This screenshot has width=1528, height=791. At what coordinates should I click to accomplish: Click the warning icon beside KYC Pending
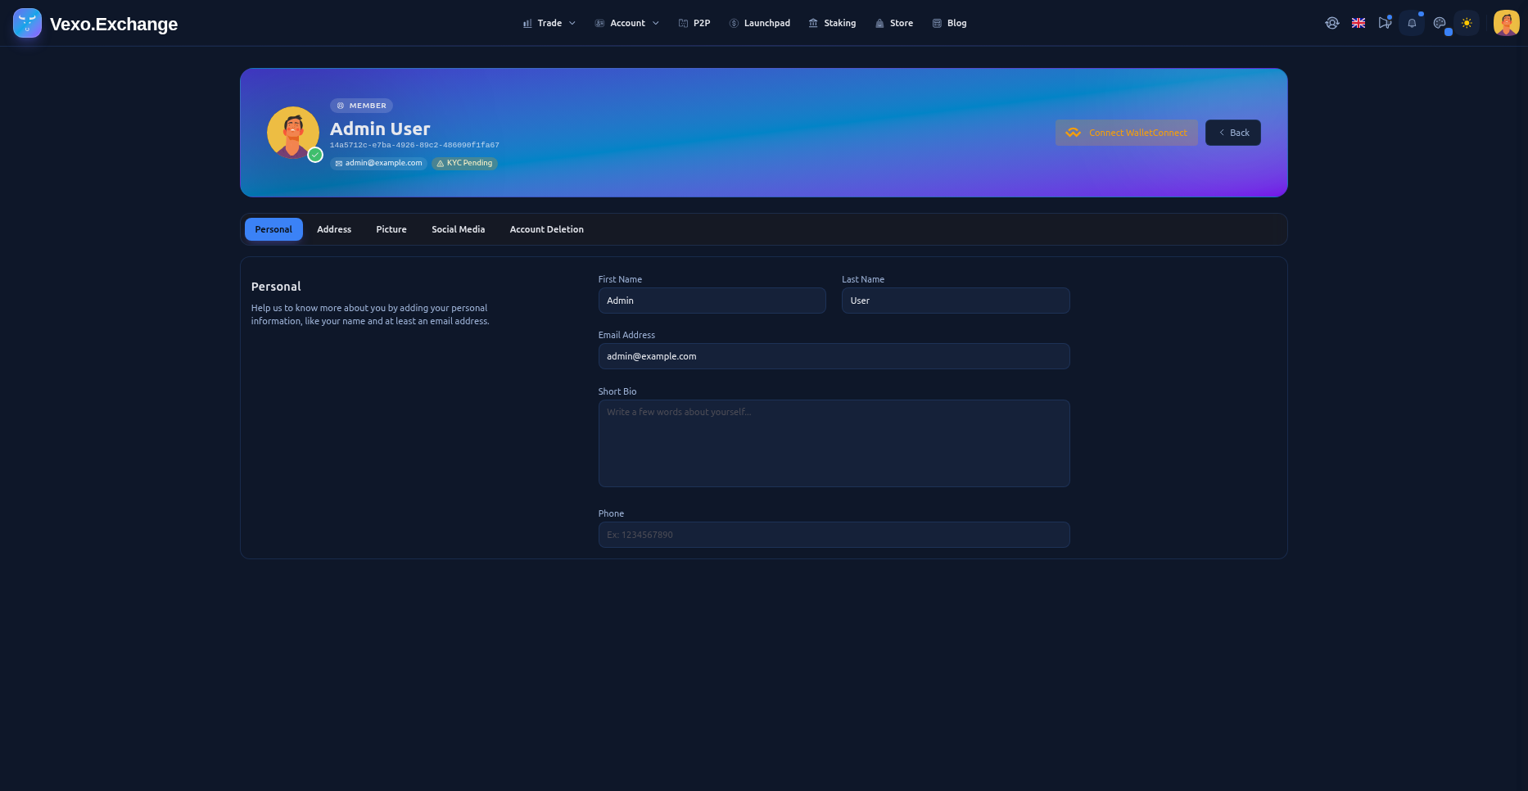click(441, 164)
